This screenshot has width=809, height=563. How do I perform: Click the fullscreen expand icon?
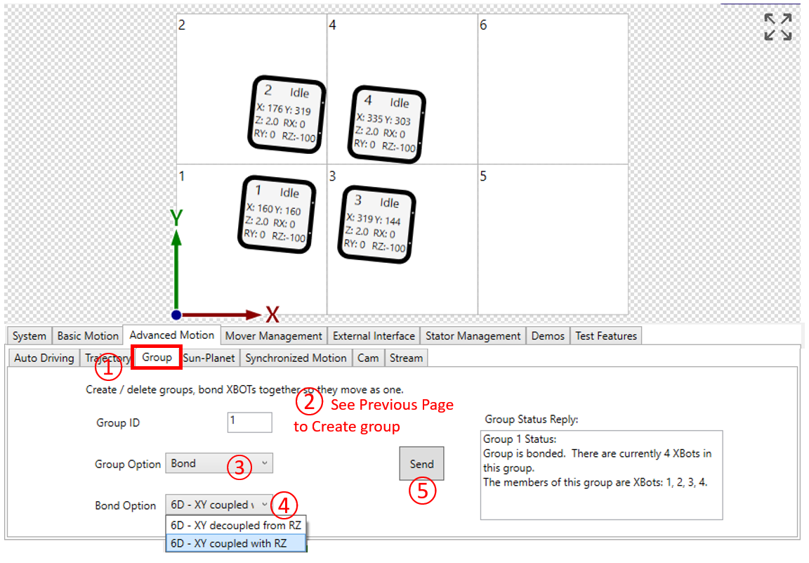point(777,27)
